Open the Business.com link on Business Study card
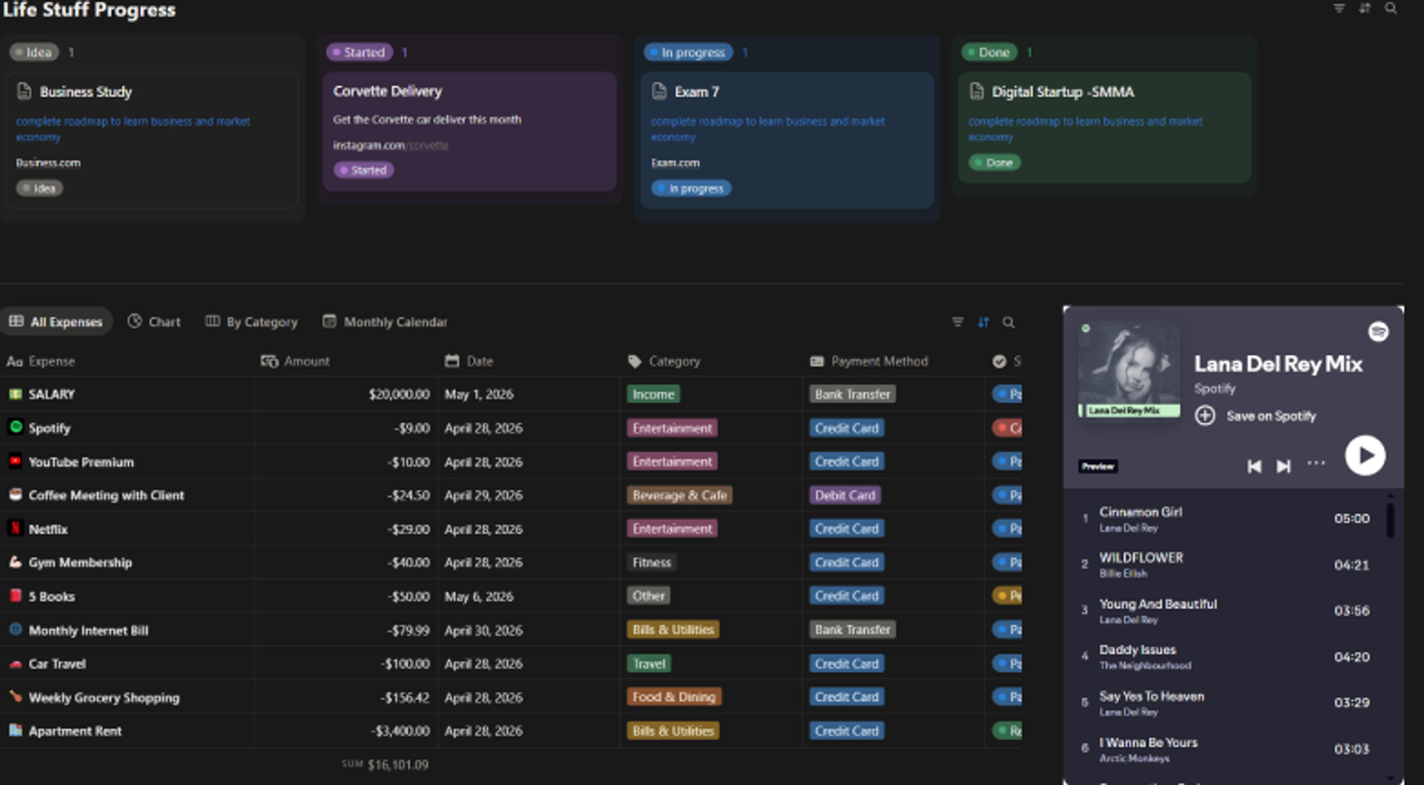The height and width of the screenshot is (785, 1424). [48, 163]
